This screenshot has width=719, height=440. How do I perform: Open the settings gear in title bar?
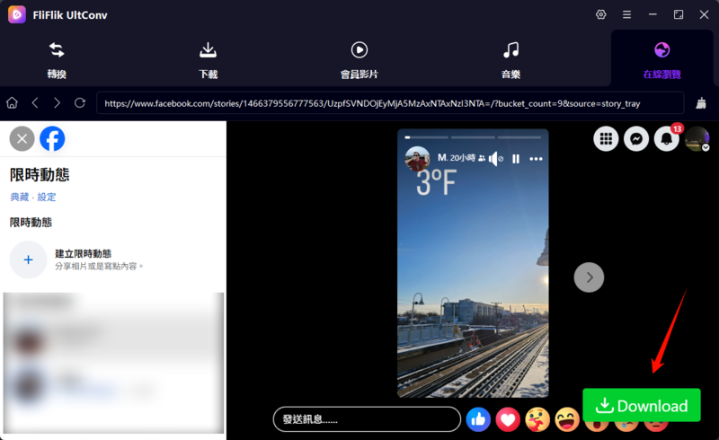(x=600, y=14)
